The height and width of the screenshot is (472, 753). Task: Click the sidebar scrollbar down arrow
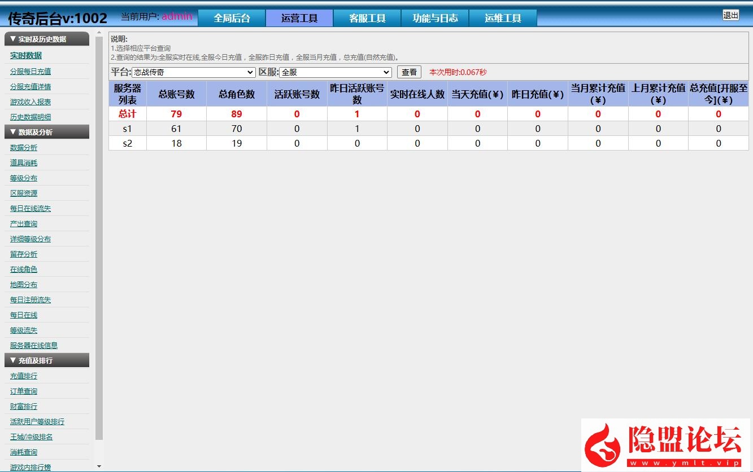pyautogui.click(x=99, y=466)
